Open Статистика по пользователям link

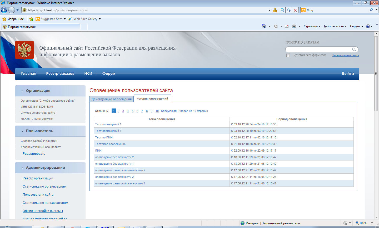[x=45, y=203]
